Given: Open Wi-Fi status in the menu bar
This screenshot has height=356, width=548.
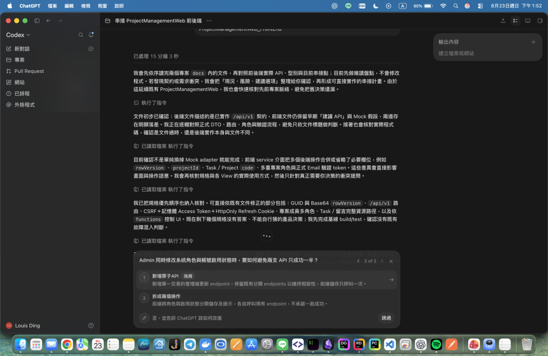Looking at the screenshot, I should click(x=443, y=6).
